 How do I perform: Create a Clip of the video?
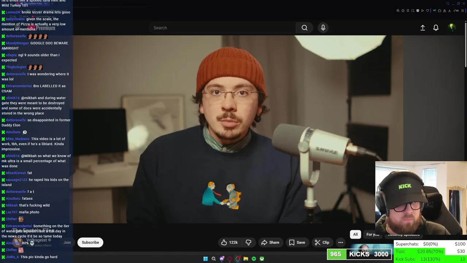pos(322,243)
